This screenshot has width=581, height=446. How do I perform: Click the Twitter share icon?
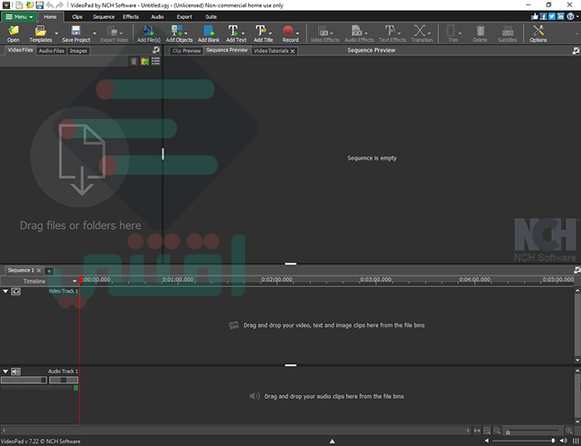(552, 17)
